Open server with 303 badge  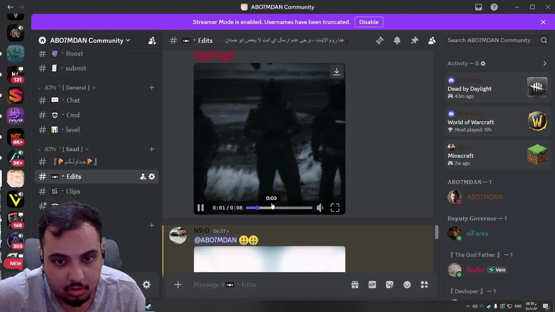[x=16, y=240]
